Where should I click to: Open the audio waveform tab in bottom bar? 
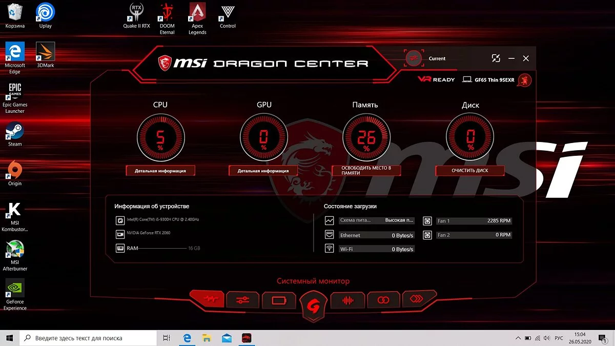click(347, 300)
